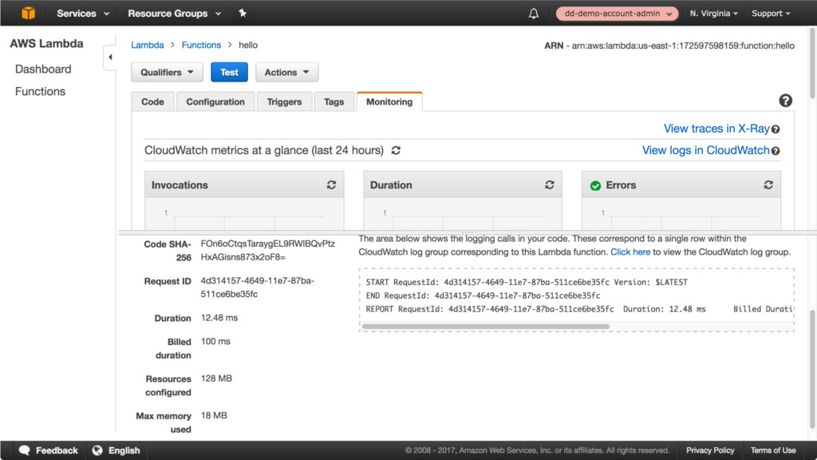Expand the Resource Groups menu

click(175, 14)
